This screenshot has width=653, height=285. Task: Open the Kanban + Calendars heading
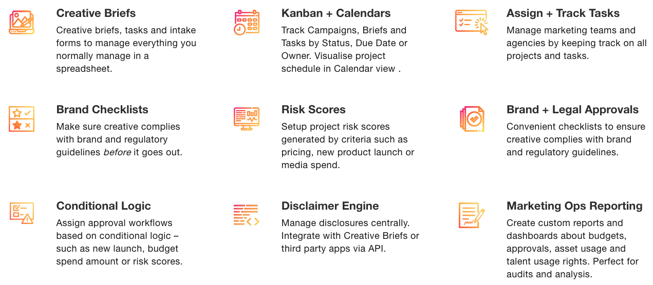[336, 13]
